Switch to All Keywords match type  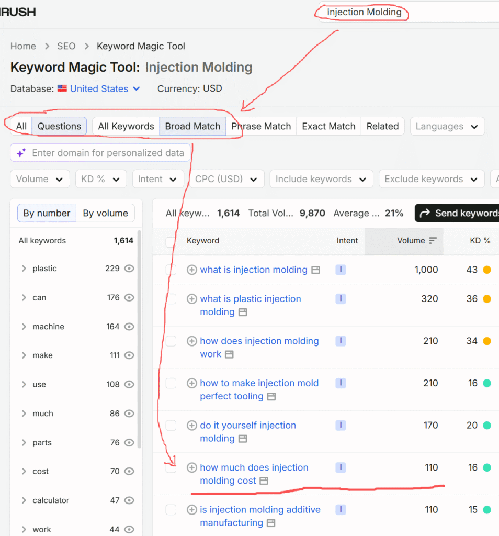pos(126,126)
